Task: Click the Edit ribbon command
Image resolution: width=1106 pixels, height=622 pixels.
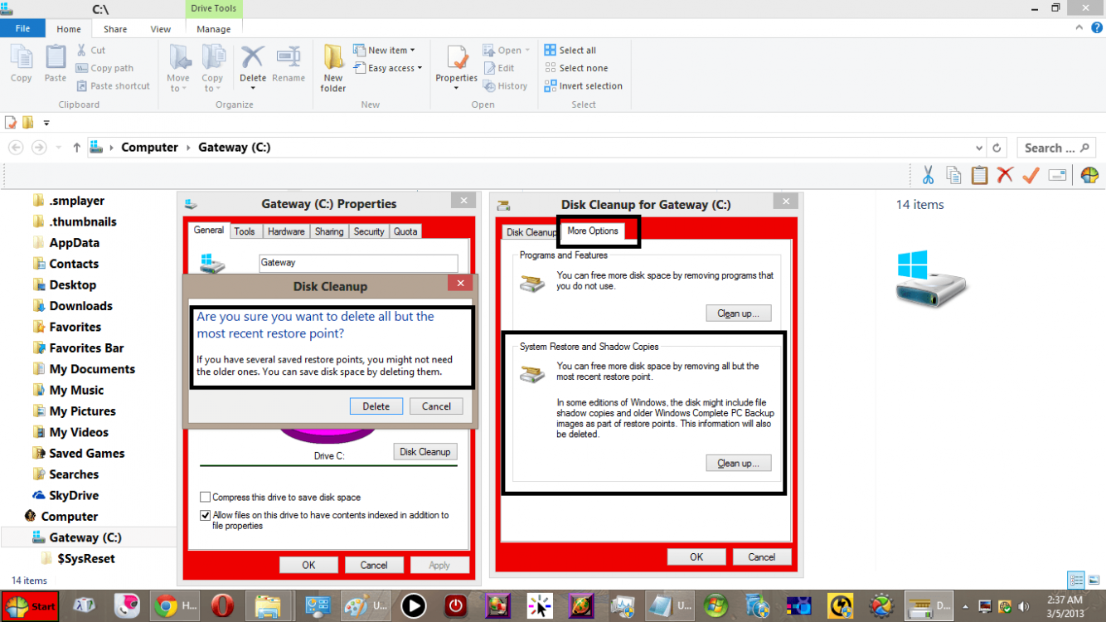Action: pos(498,68)
